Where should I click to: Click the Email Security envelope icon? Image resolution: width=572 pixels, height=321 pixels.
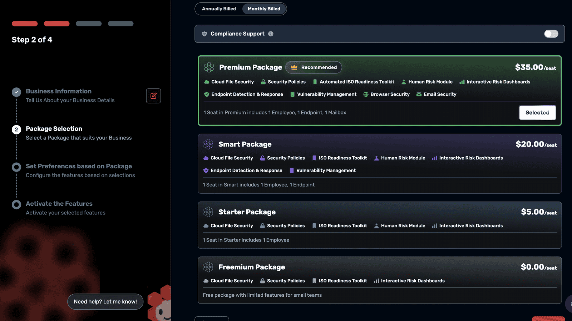pos(419,94)
